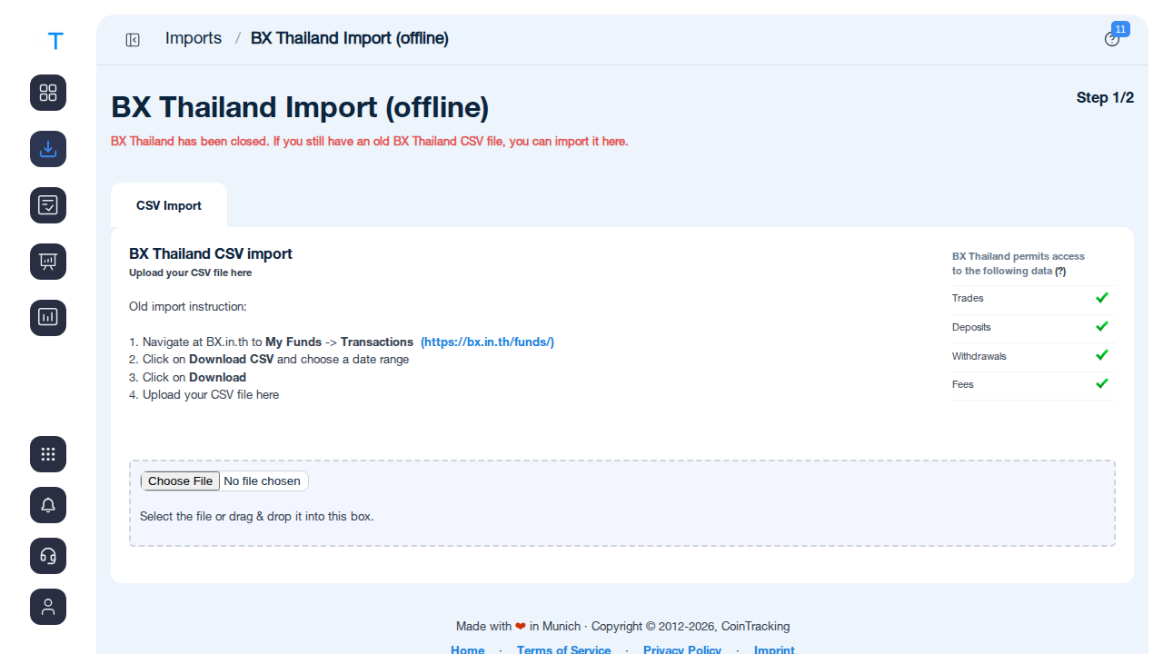Image resolution: width=1163 pixels, height=654 pixels.
Task: Open Privacy Policy footer link
Action: 682,650
